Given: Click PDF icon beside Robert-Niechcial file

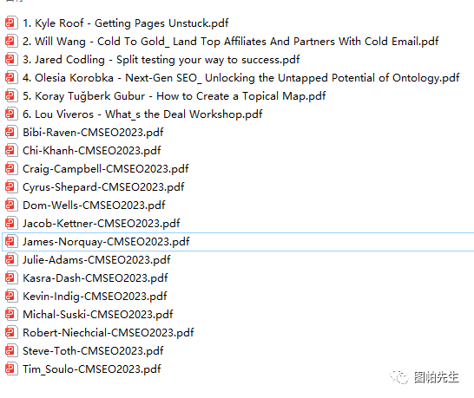Looking at the screenshot, I should point(11,332).
